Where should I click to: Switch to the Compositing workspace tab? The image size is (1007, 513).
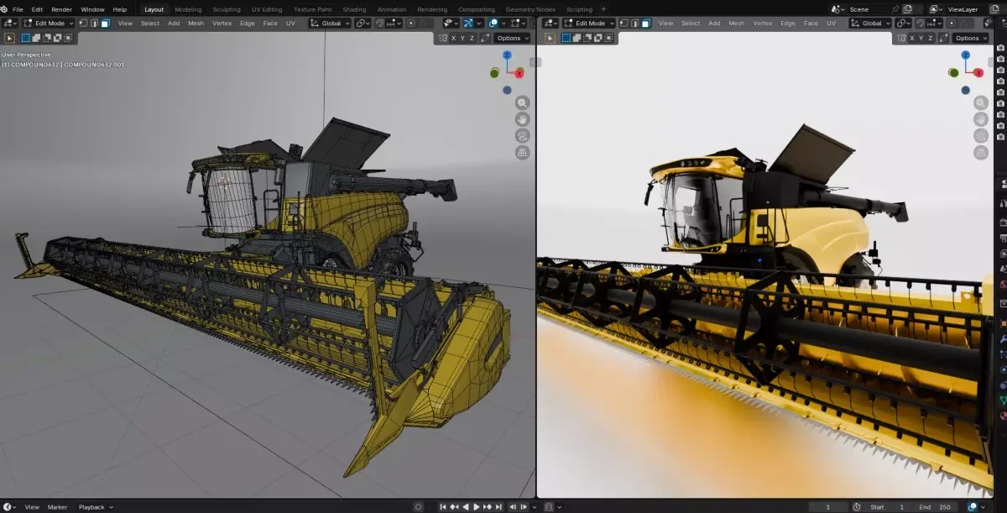tap(477, 9)
